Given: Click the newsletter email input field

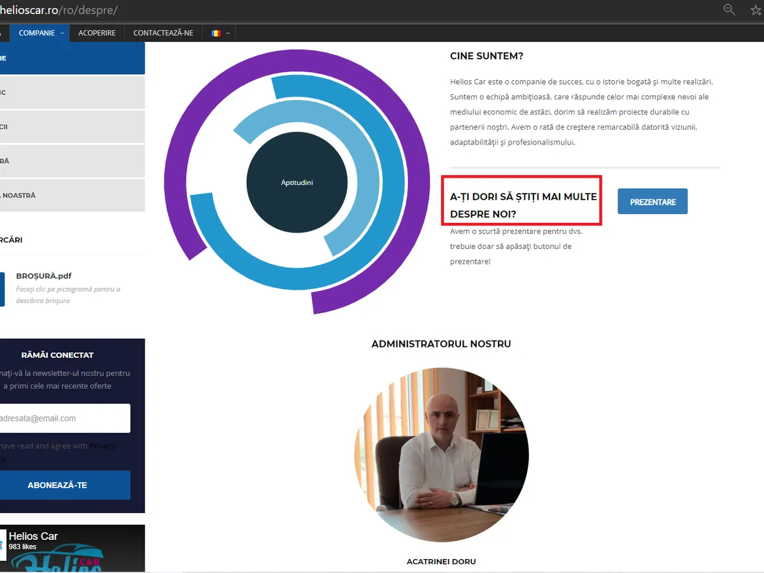Looking at the screenshot, I should pyautogui.click(x=64, y=418).
